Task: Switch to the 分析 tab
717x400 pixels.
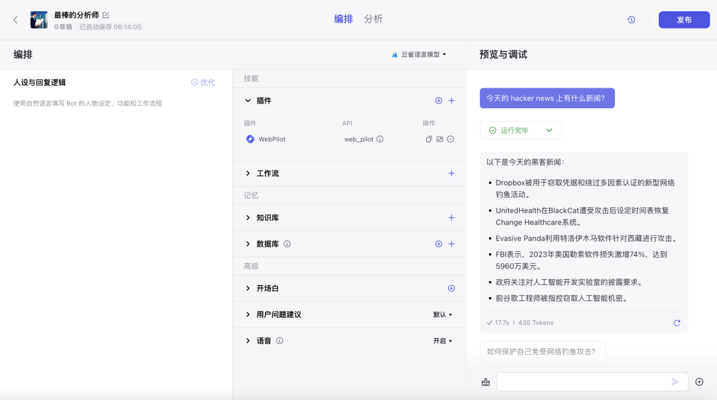Action: pyautogui.click(x=373, y=19)
